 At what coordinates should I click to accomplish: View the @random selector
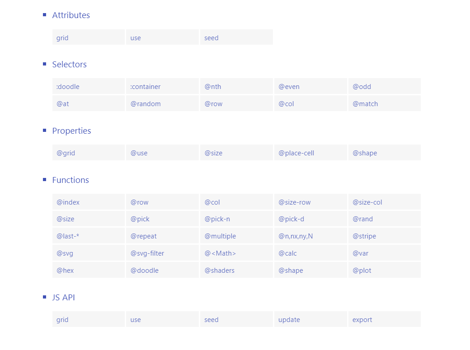pos(162,103)
